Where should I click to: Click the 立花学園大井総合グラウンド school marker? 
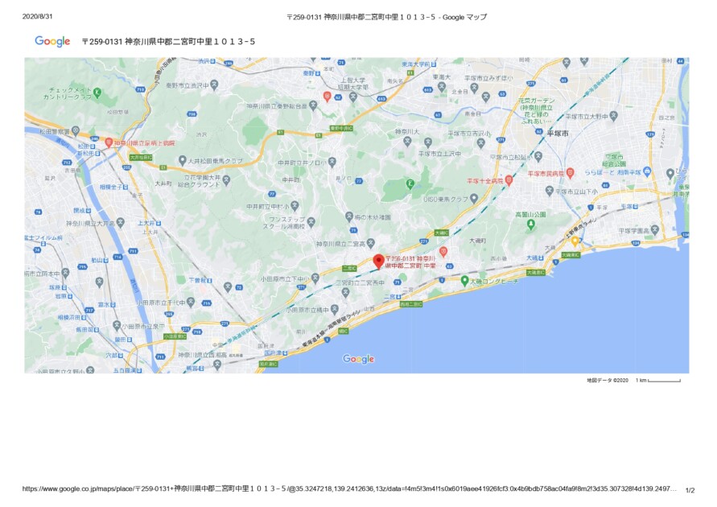pyautogui.click(x=226, y=180)
